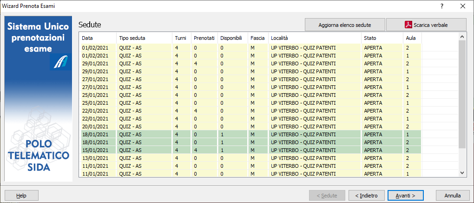The height and width of the screenshot is (203, 474).
Task: Open Help from the bottom-left button
Action: (x=21, y=195)
